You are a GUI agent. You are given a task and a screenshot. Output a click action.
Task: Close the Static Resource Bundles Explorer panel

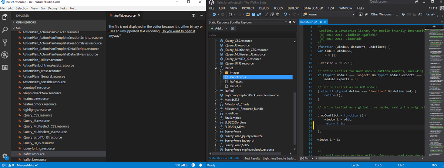pos(294,22)
